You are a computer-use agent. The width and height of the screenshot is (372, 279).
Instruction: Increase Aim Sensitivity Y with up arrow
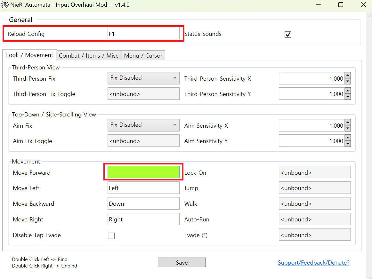348,138
